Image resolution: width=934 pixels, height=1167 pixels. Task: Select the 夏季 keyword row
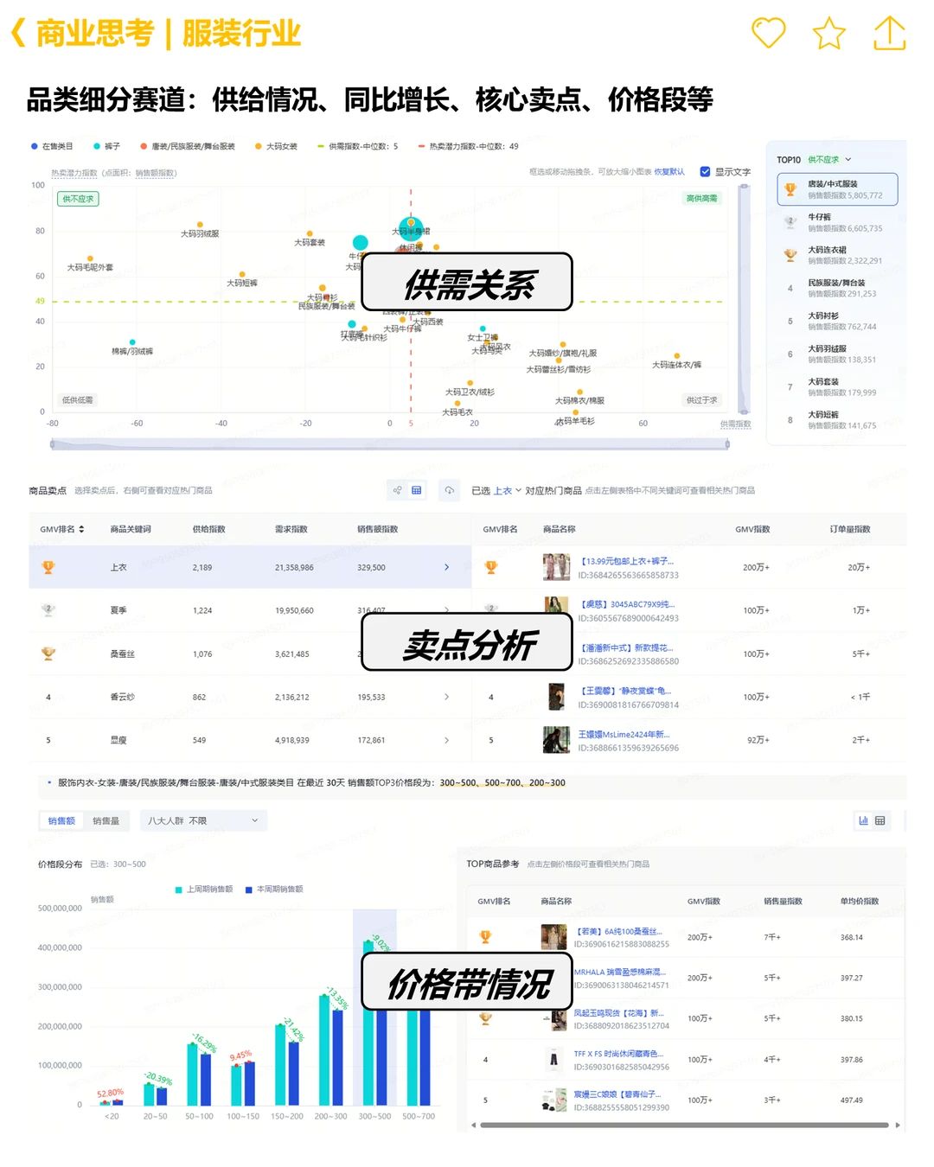coord(250,610)
